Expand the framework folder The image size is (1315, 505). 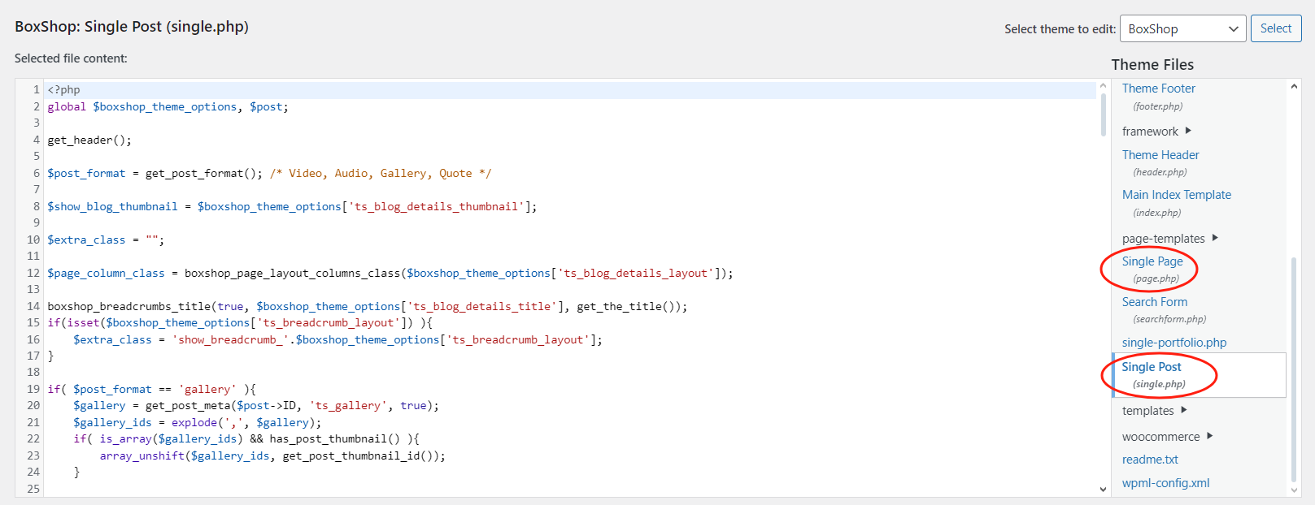tap(1156, 131)
